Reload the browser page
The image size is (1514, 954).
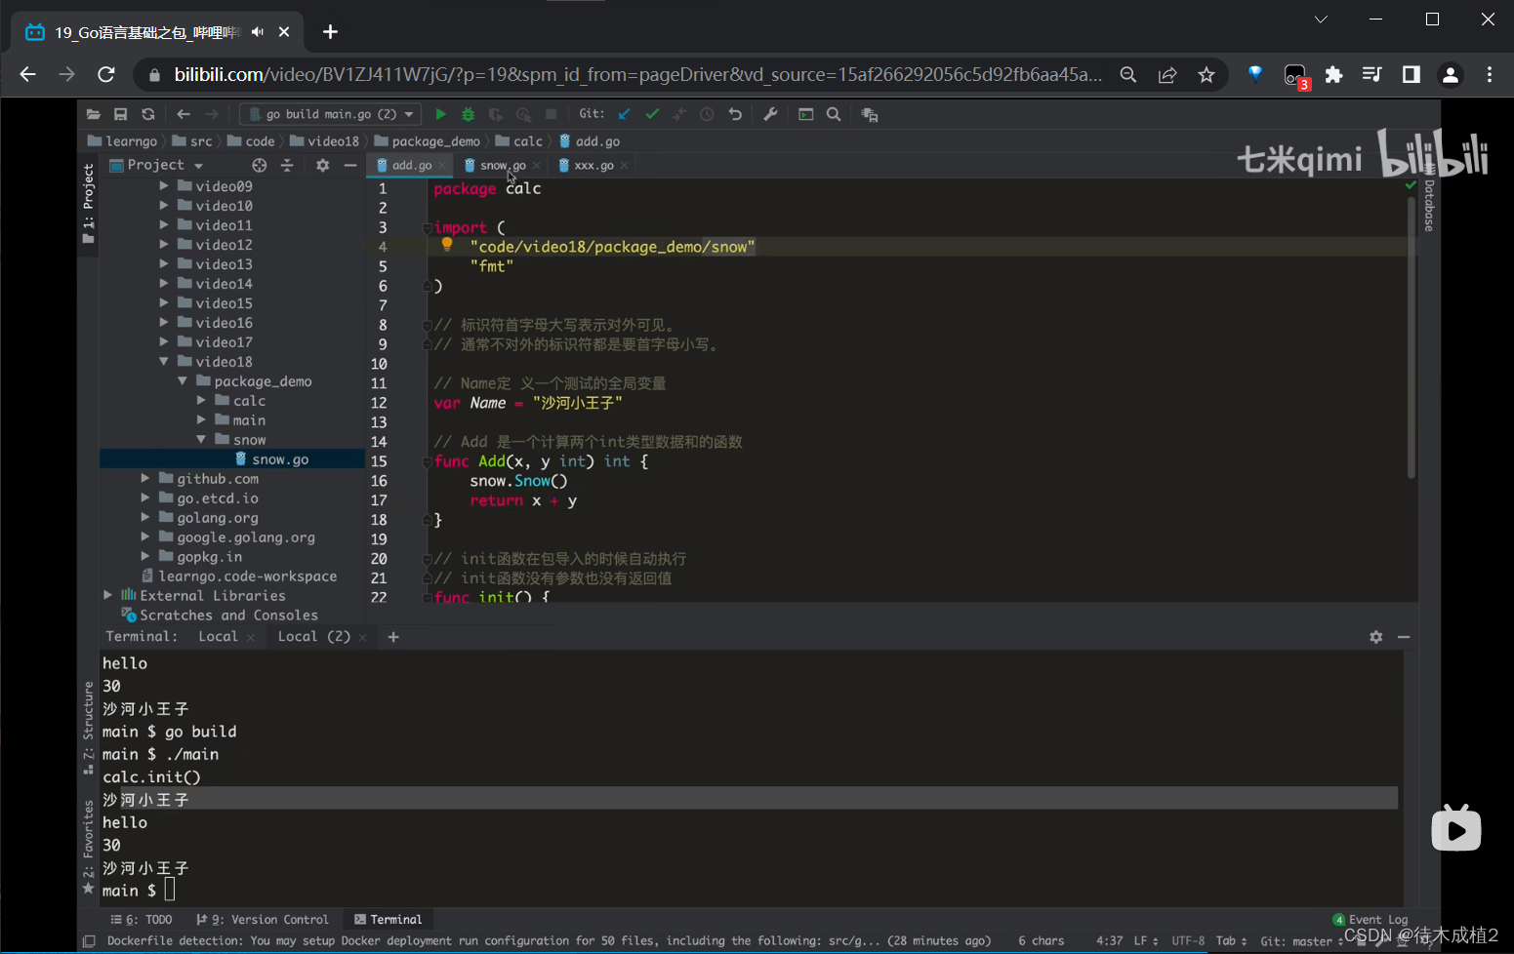pos(106,74)
